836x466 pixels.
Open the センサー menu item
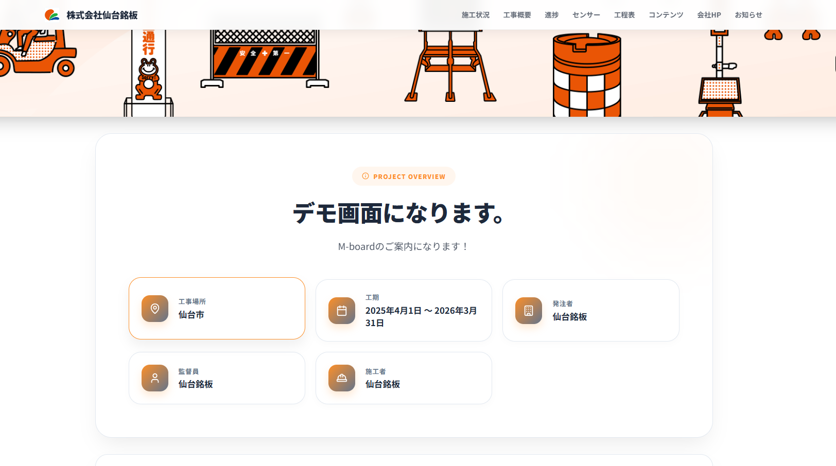pos(586,15)
